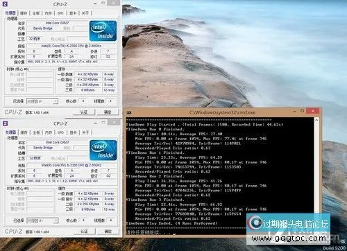Click the cmd.exe title bar icon
Screen dimensions: 347x251
[x=129, y=113]
